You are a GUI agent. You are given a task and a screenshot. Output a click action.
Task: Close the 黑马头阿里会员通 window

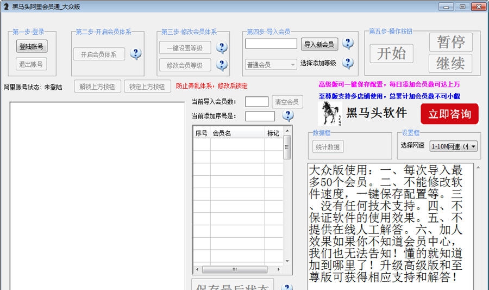tap(478, 7)
